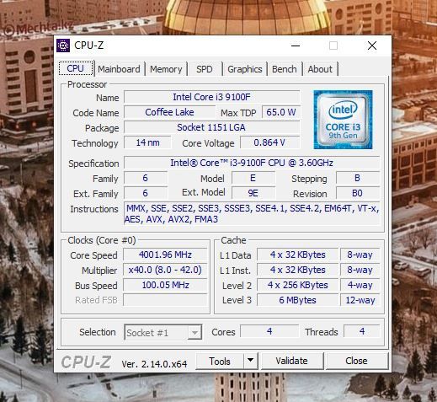Click the Instructions list field
Screen dimensions: 437x402
(252, 213)
